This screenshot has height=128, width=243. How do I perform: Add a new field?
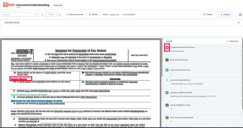(233, 41)
